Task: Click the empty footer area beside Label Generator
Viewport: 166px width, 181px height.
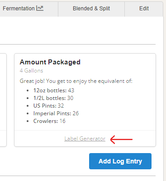Action: click(39, 139)
